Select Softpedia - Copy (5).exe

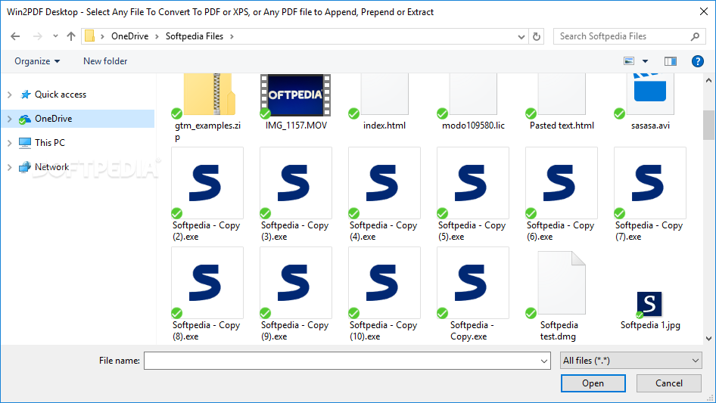pos(473,194)
